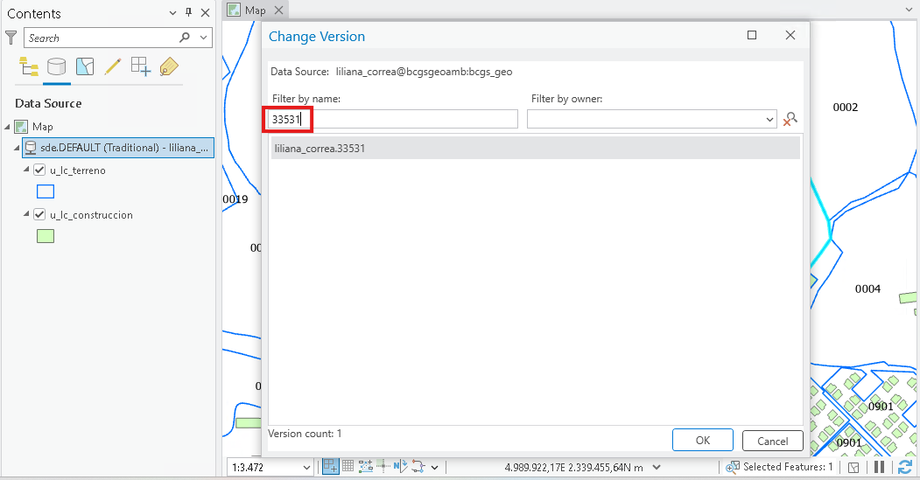Open Contents pane options chevron
Viewport: 920px width, 480px height.
coord(172,13)
